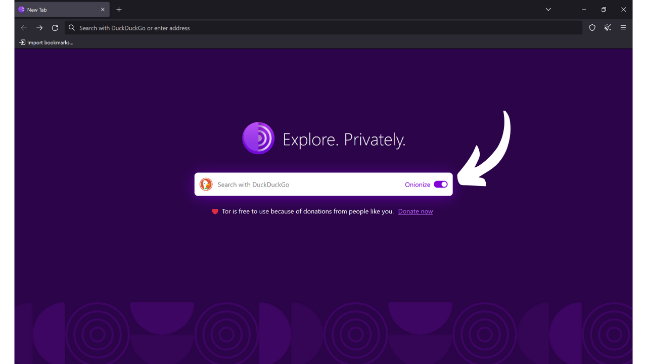
Task: Click the forward navigation arrow
Action: (39, 28)
